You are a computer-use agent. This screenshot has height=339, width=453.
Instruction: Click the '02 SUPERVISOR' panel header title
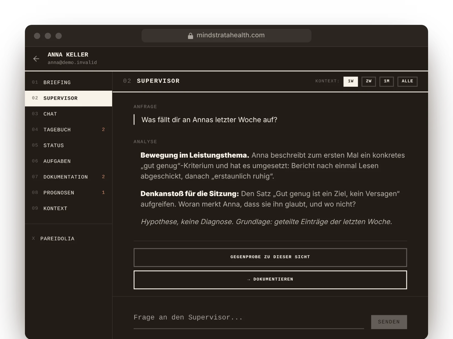click(x=151, y=81)
